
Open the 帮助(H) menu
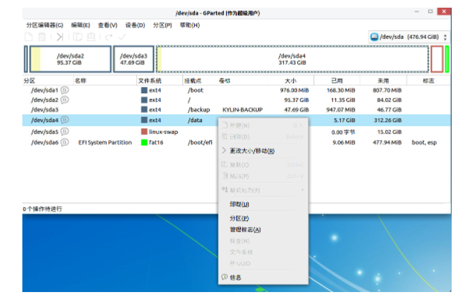[190, 25]
